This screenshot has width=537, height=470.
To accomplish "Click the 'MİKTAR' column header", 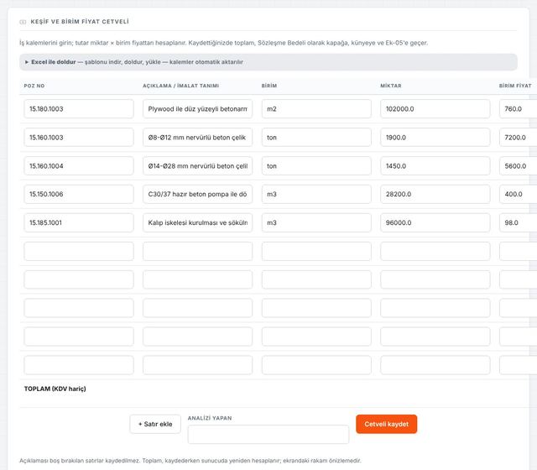I will click(x=391, y=86).
